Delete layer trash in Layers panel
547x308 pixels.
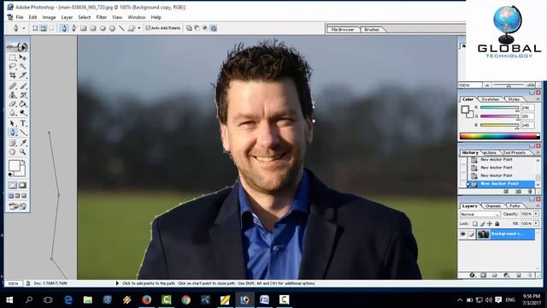(x=530, y=275)
